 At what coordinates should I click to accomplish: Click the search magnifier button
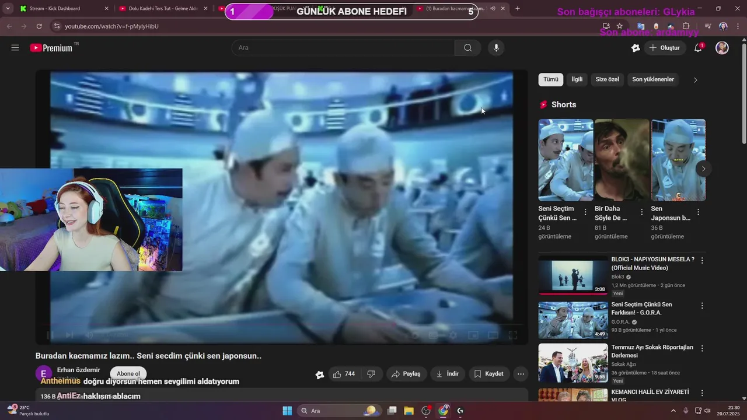click(467, 48)
